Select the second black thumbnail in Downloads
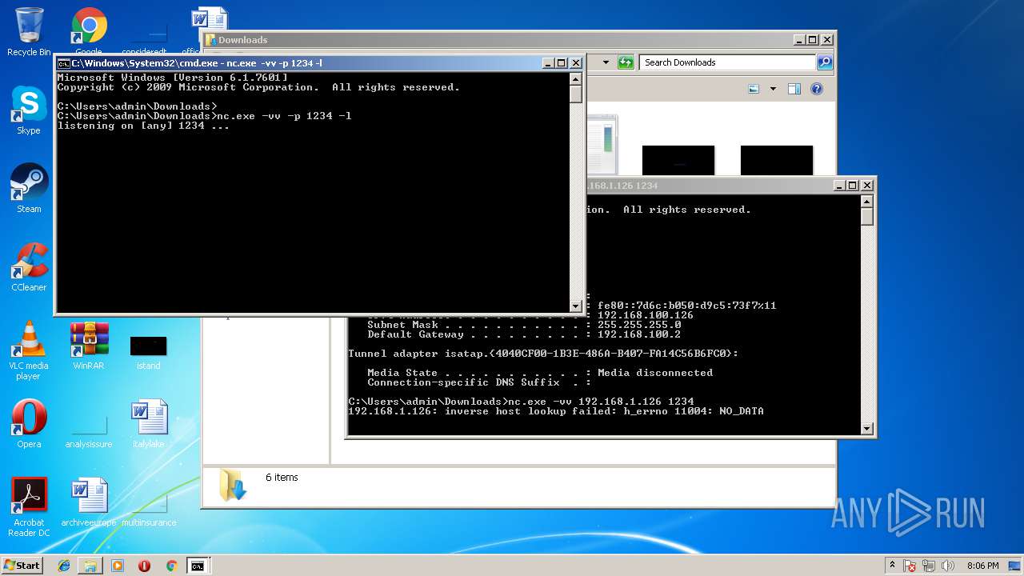Screen dimensions: 1024x576 tap(777, 160)
